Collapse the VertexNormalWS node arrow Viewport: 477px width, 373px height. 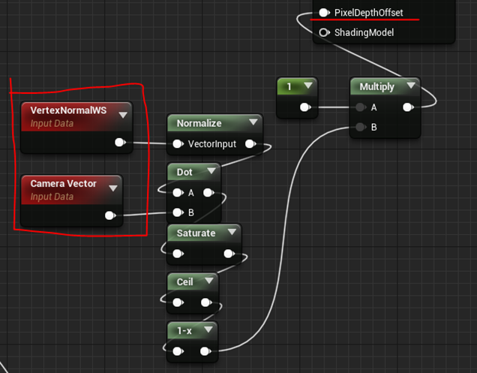coord(123,115)
